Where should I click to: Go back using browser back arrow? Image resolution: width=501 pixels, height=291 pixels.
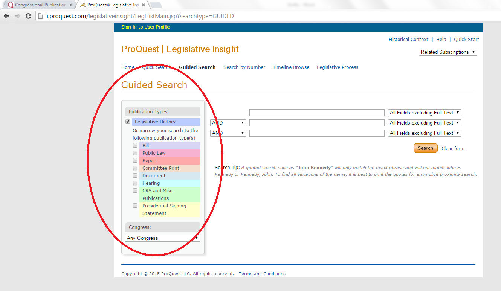[x=6, y=16]
